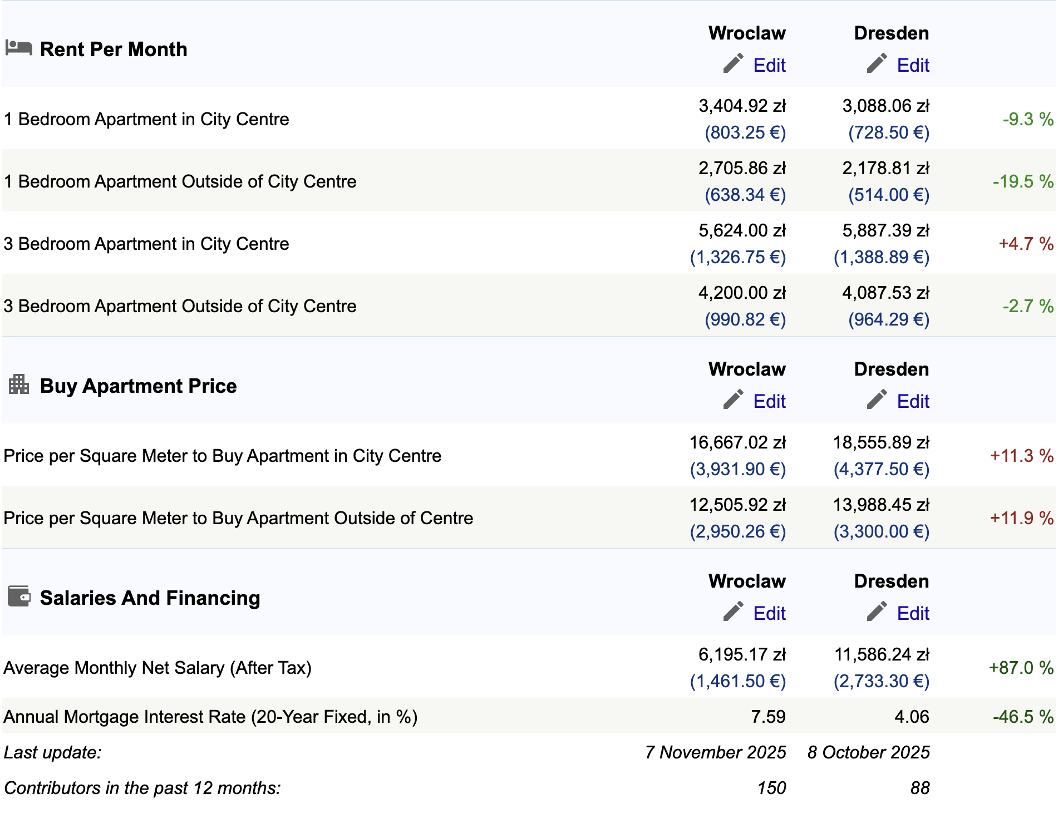Click the Annual Mortgage Interest Rate row label
1063x828 pixels.
(210, 717)
